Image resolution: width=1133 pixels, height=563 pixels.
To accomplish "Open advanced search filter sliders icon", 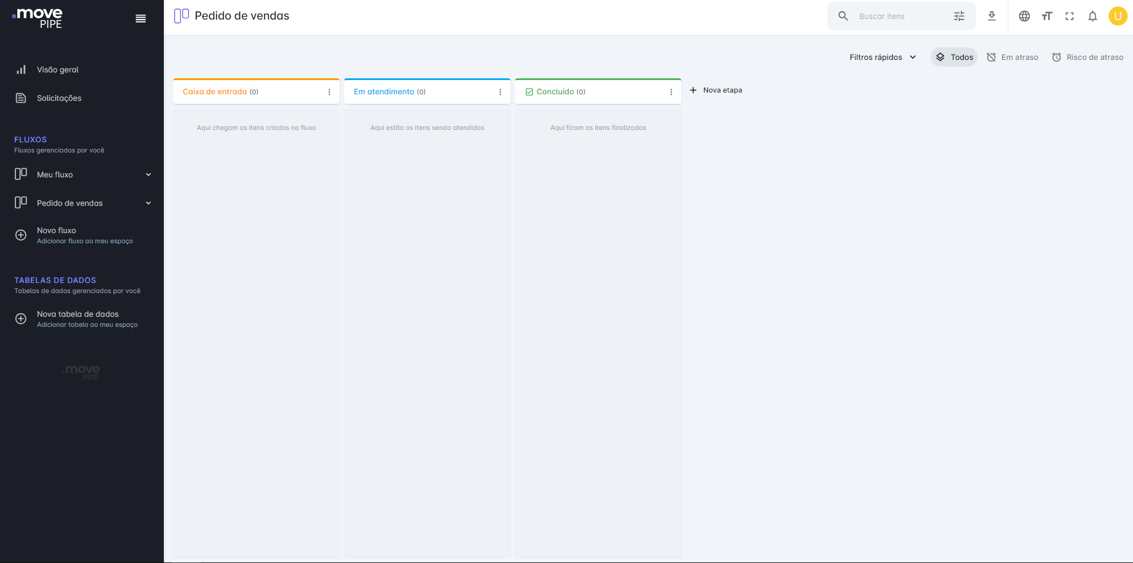I will [959, 16].
